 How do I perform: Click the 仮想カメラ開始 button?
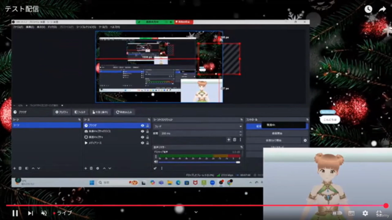click(274, 141)
